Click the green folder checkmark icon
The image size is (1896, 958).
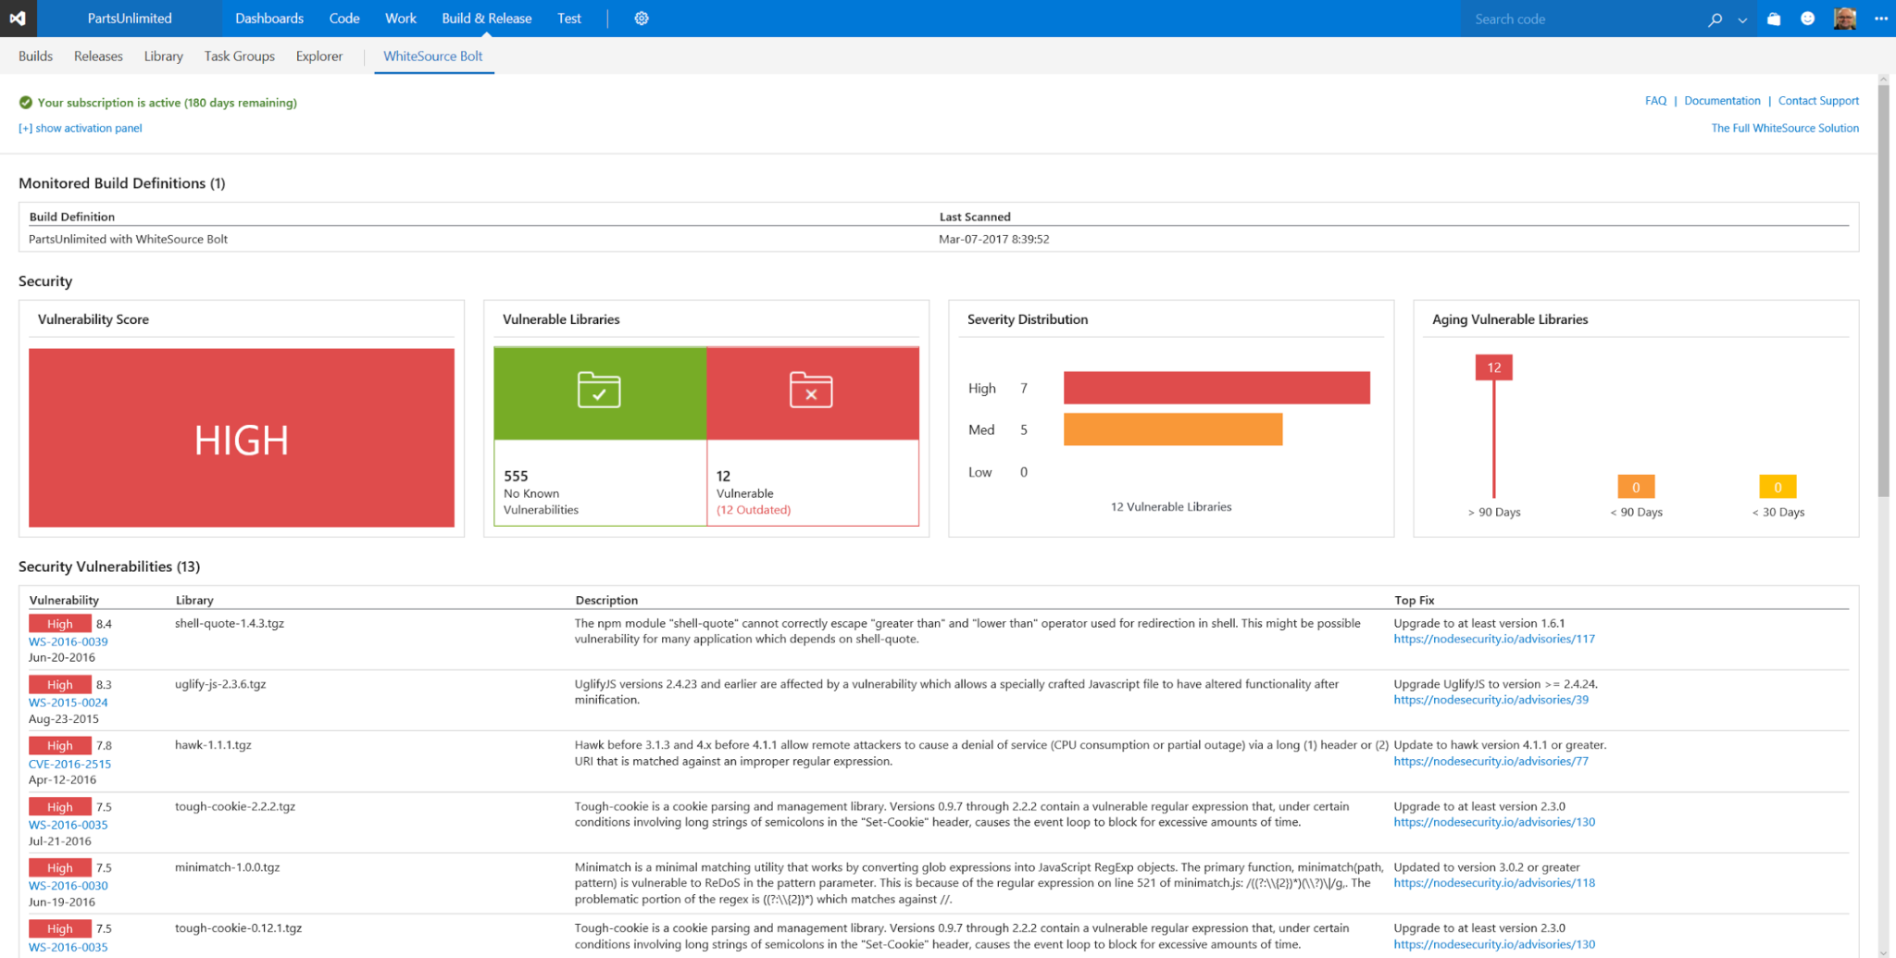(x=599, y=390)
